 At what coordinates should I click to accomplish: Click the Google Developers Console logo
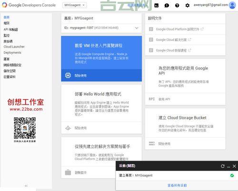tap(29, 5)
